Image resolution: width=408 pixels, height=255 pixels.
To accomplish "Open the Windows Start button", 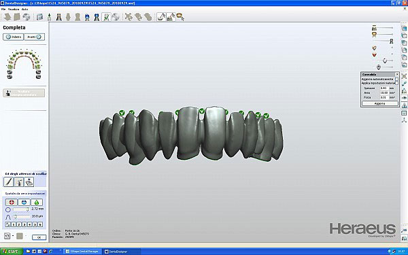I will tap(10, 252).
